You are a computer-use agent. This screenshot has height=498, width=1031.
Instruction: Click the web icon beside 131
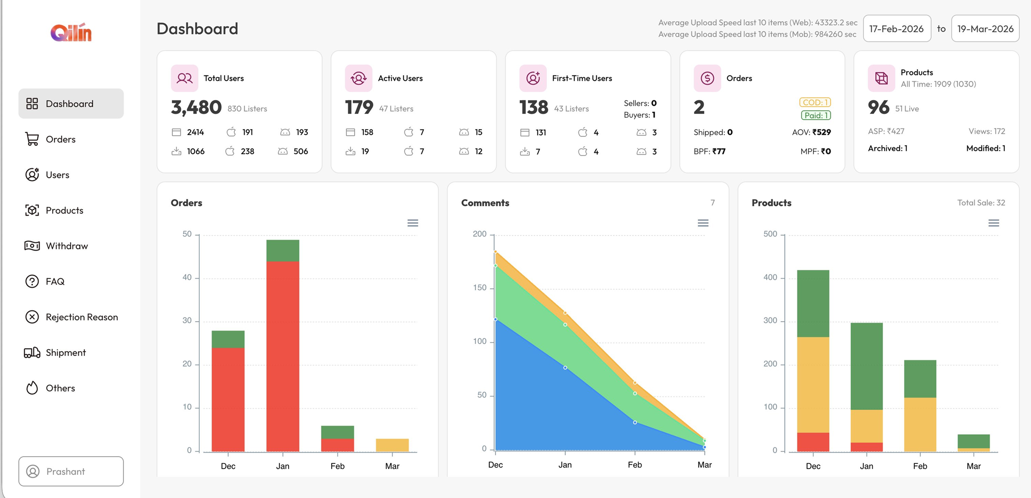click(525, 132)
